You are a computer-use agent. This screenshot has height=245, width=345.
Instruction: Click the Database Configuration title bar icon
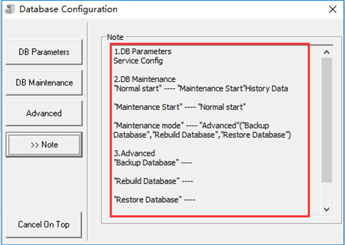pyautogui.click(x=10, y=9)
